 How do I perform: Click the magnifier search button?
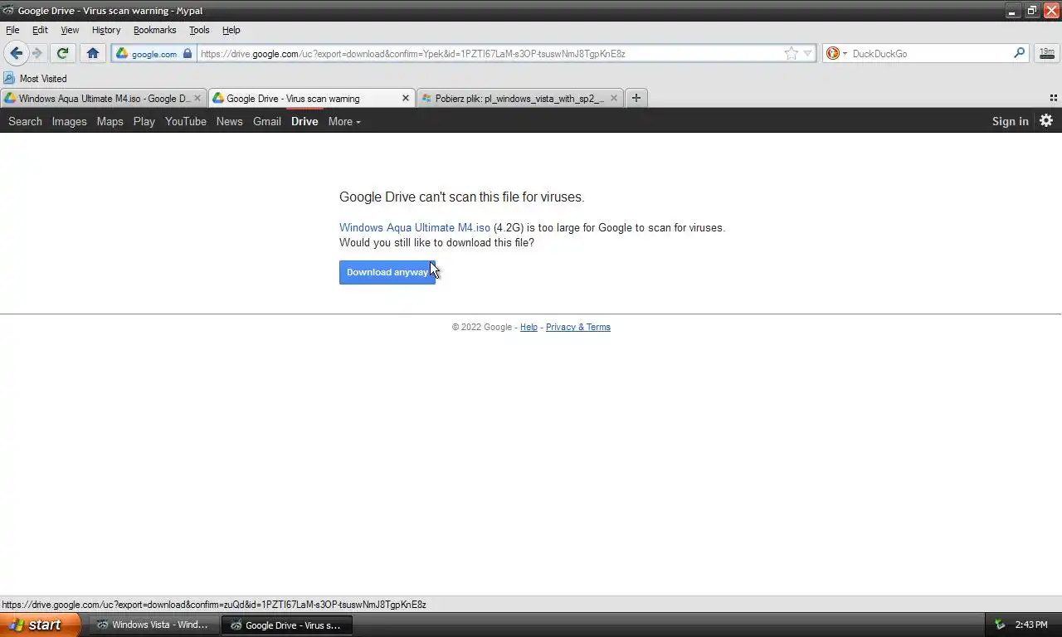tap(1020, 53)
